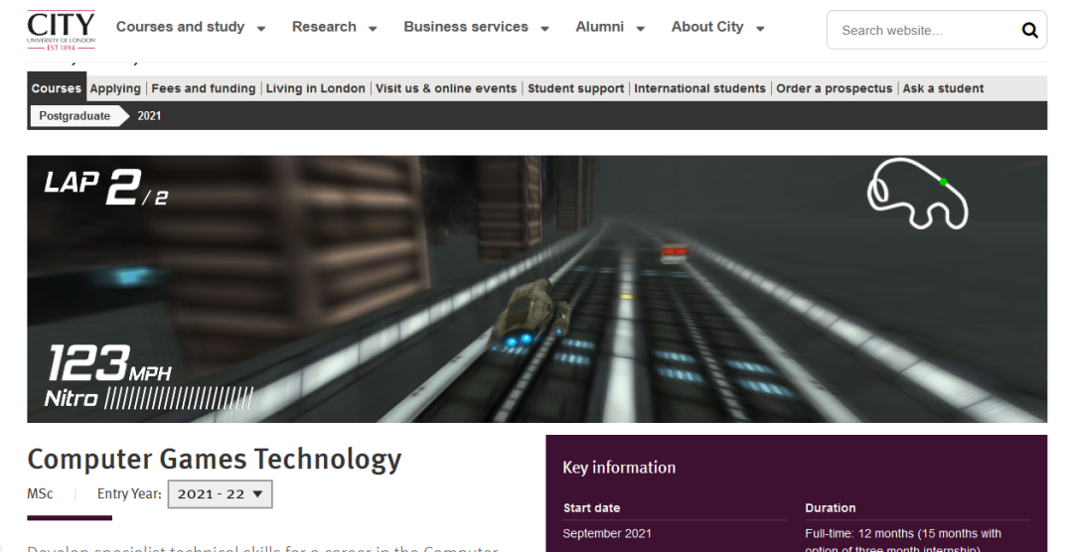The height and width of the screenshot is (552, 1073).
Task: Click the racing game banner image
Action: [536, 288]
